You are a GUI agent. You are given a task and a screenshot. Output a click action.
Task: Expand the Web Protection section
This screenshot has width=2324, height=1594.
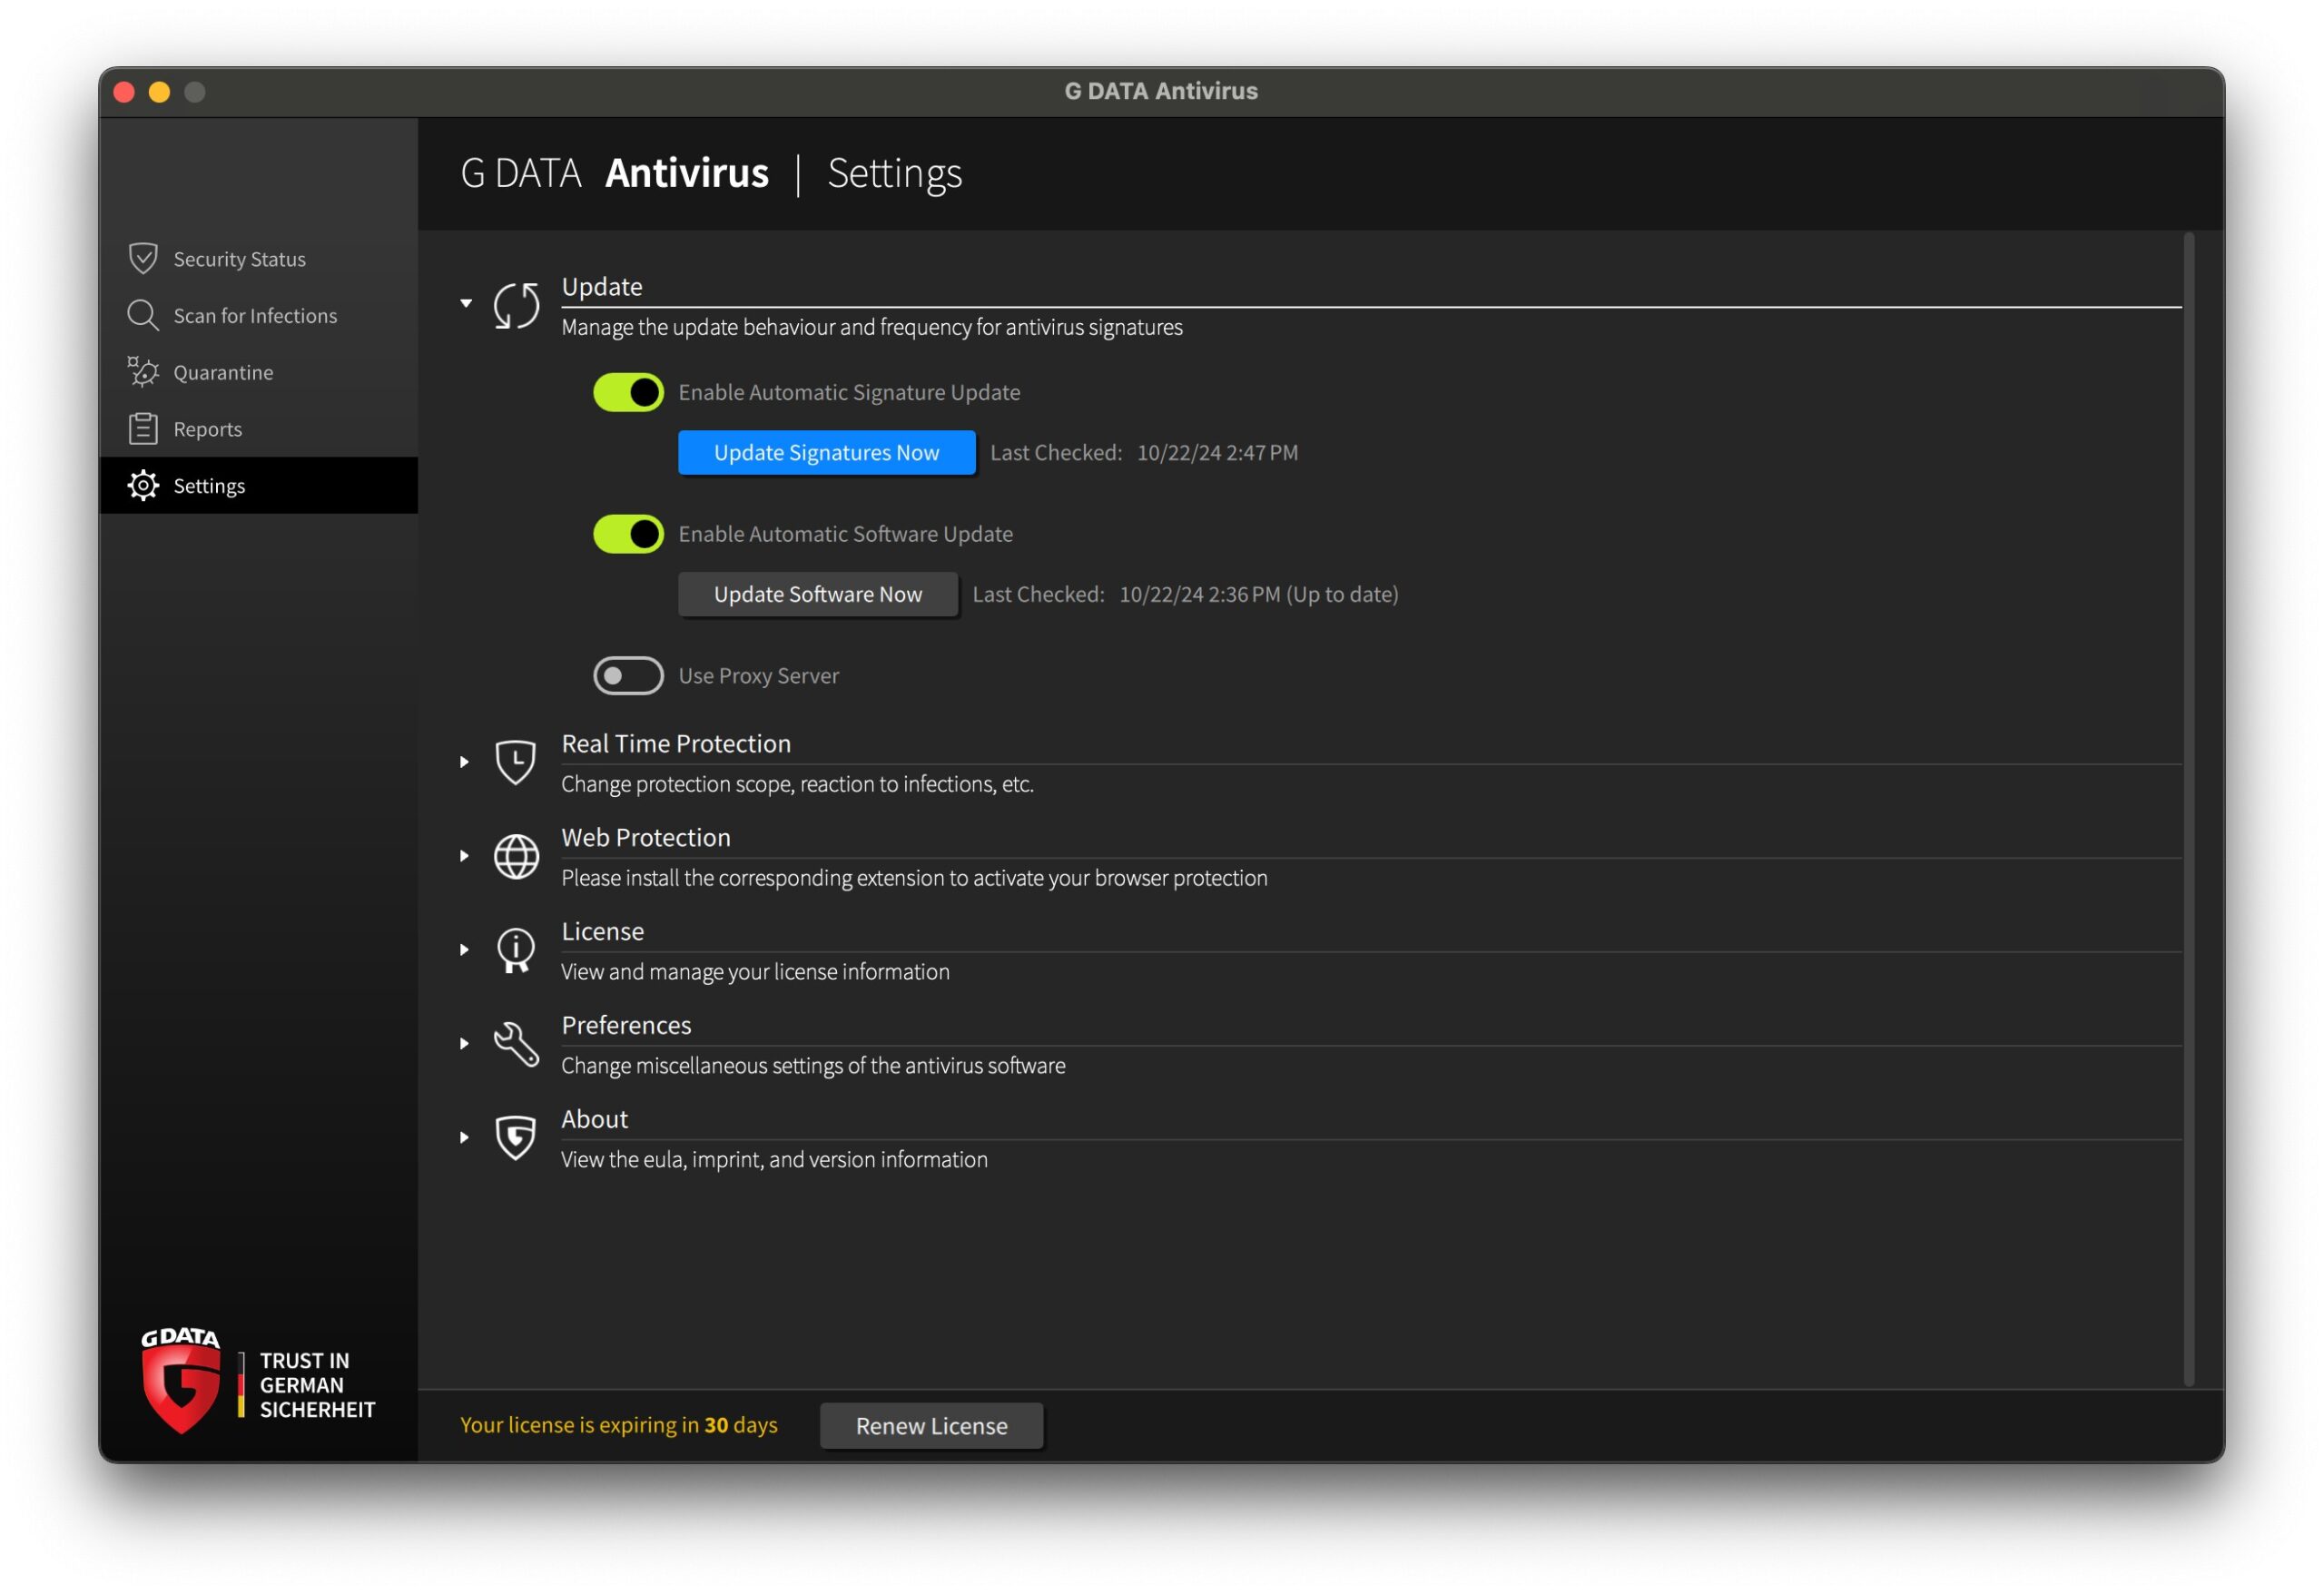(x=465, y=856)
